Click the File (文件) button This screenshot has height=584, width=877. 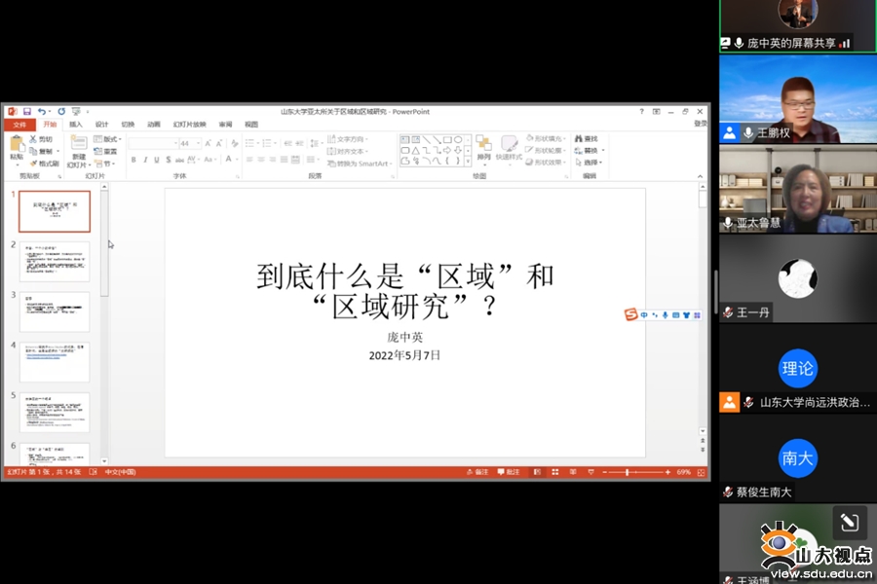19,125
